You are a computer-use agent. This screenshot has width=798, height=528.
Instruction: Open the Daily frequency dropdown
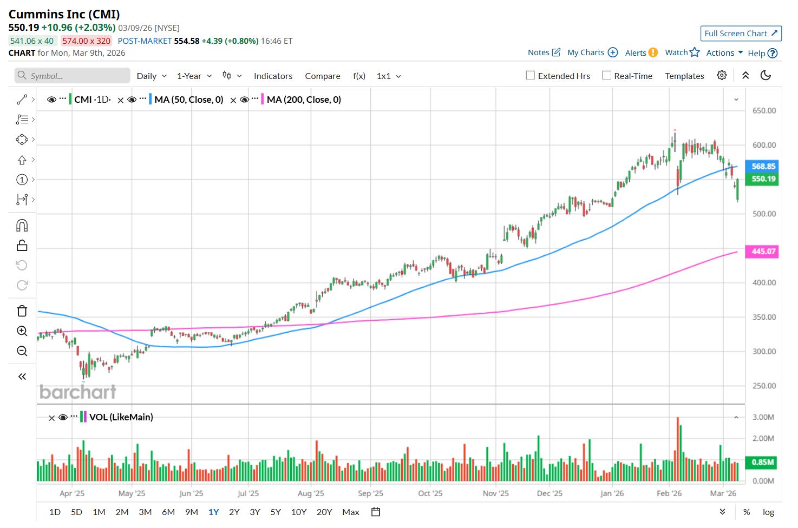click(152, 76)
